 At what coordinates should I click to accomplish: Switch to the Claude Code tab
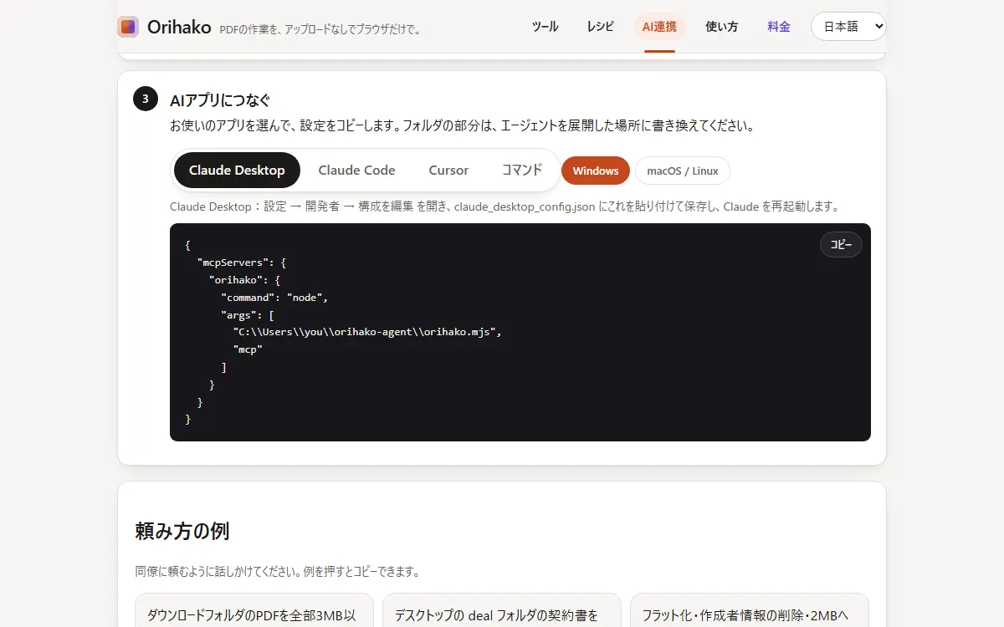coord(356,171)
